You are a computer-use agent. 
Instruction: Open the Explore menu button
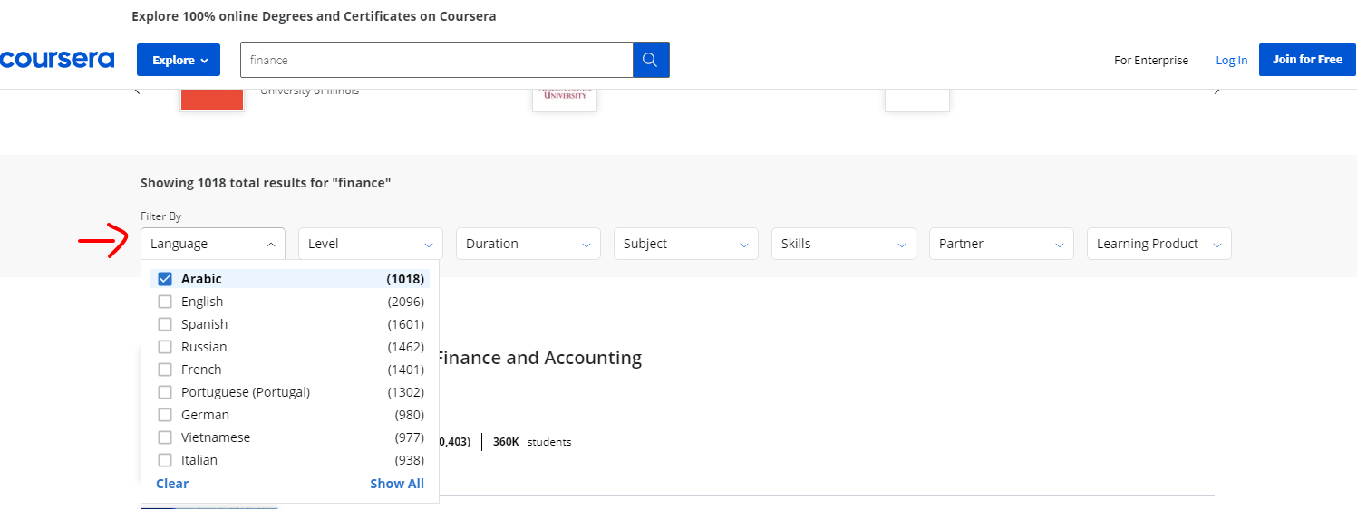(179, 60)
